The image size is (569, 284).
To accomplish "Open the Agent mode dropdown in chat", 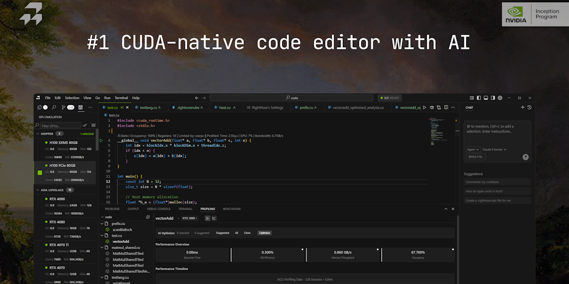I will coord(473,149).
